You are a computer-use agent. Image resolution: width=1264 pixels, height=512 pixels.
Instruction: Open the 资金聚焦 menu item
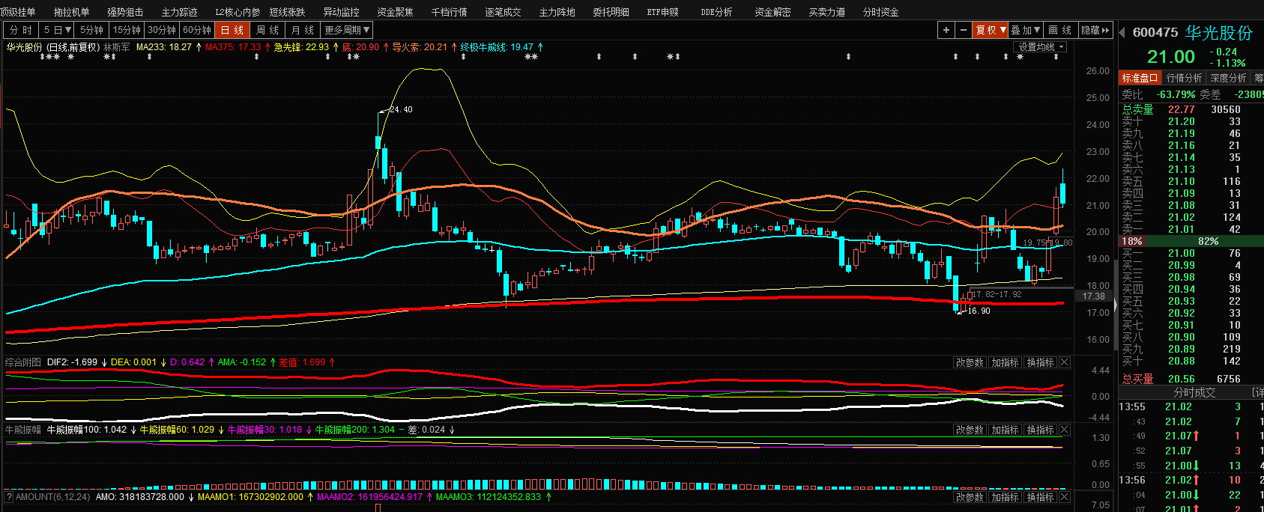(396, 12)
